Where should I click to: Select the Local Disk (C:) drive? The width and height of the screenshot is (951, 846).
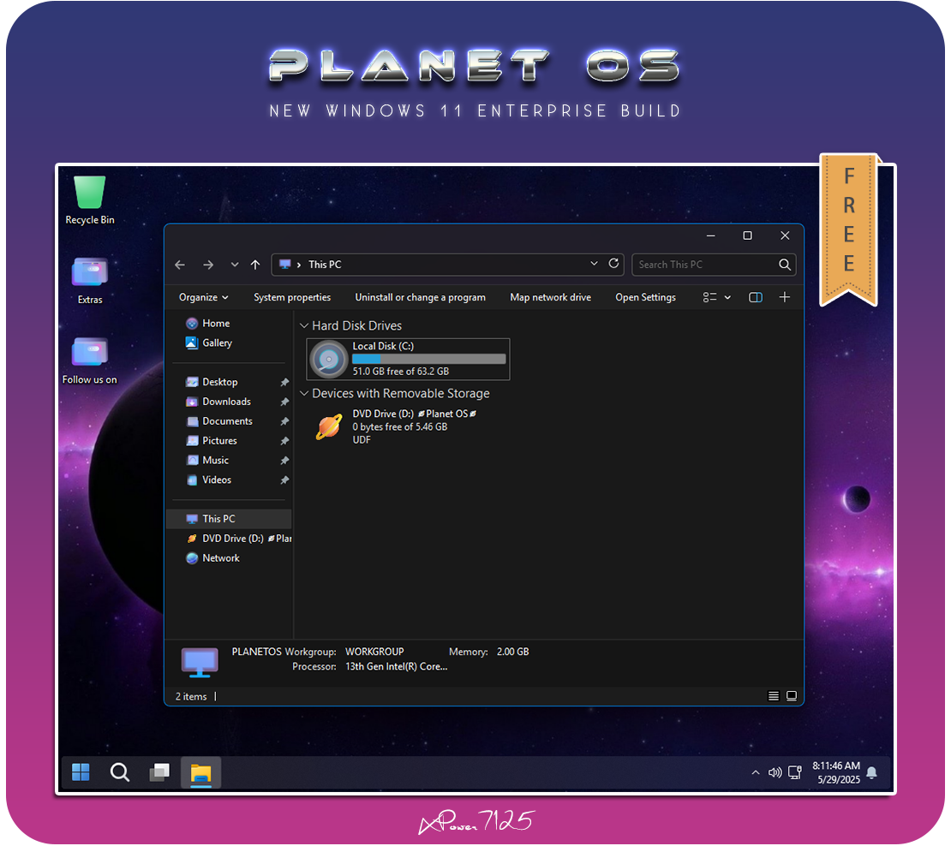(x=408, y=360)
